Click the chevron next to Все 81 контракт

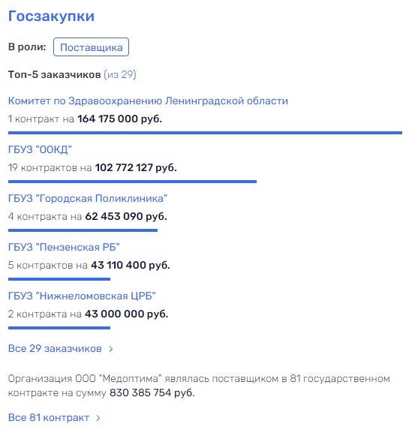(98, 418)
